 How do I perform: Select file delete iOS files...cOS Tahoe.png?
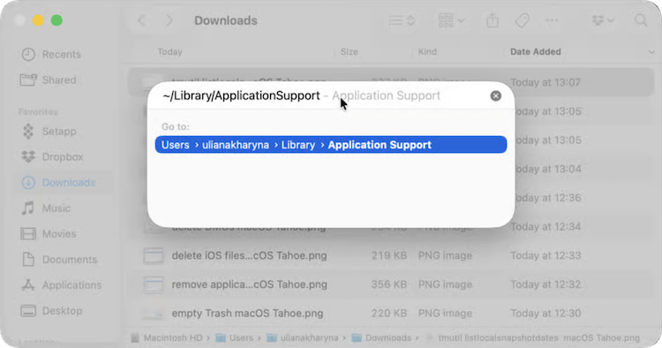click(249, 255)
